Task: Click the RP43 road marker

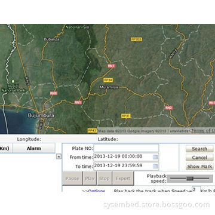Action: (92, 131)
